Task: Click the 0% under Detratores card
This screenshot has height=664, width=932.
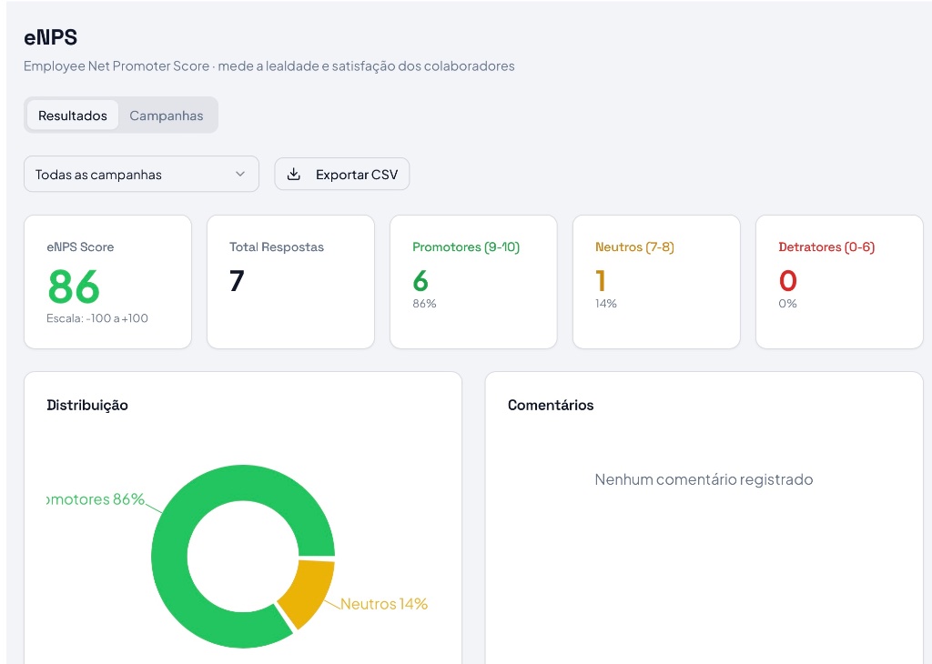Action: pos(787,304)
